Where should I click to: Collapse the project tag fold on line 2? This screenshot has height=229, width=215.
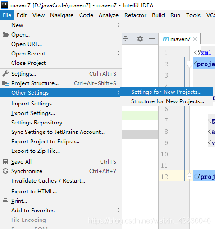click(189, 64)
